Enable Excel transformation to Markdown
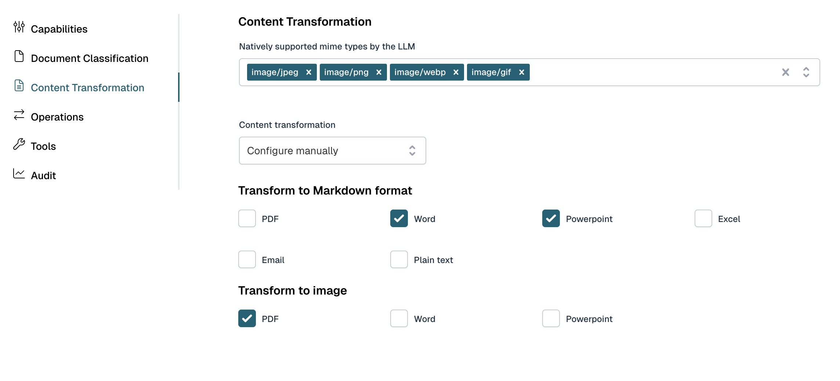The width and height of the screenshot is (840, 381). [x=703, y=218]
